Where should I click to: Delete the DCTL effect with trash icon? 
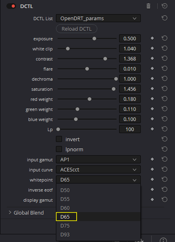pos(148,6)
